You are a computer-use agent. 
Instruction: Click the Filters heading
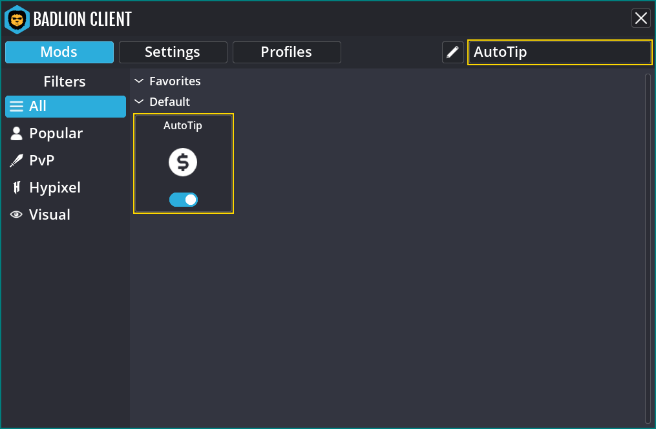point(65,81)
